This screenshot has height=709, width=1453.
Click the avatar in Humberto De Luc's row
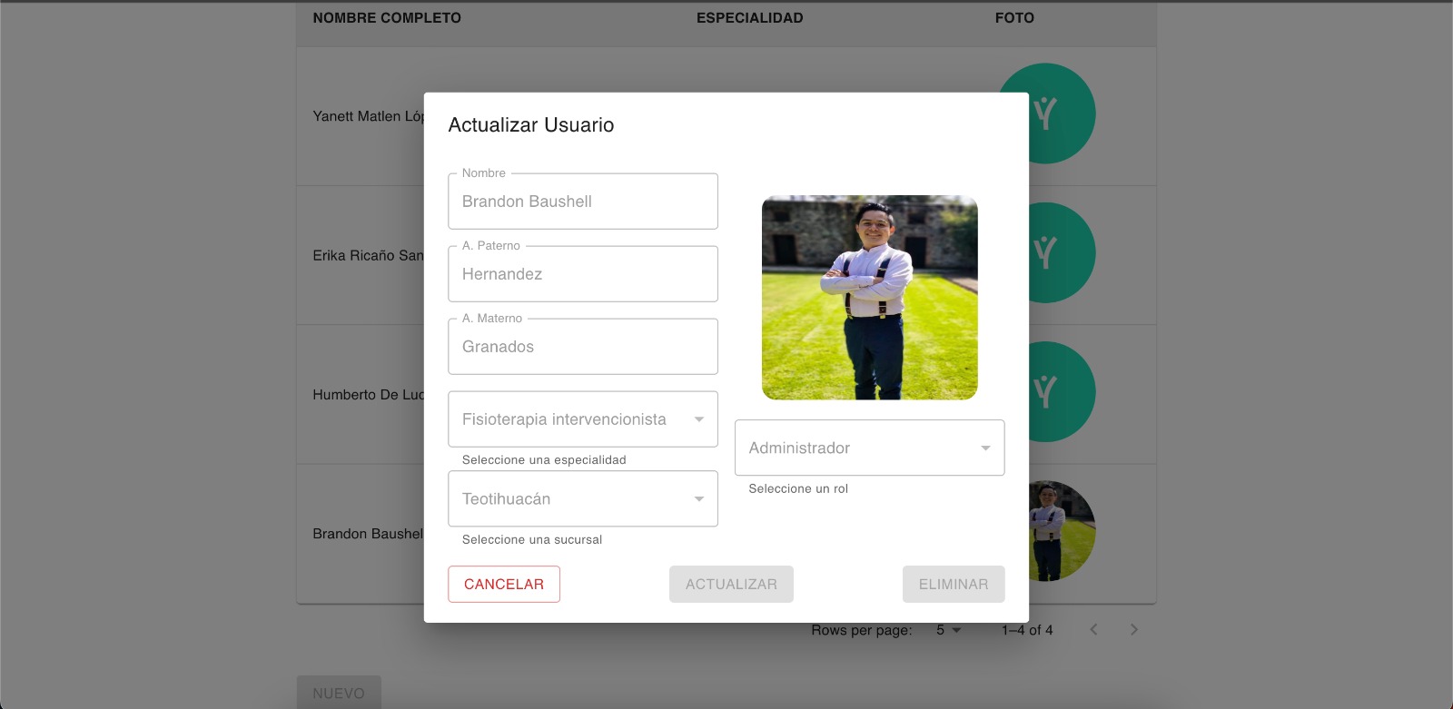click(1062, 391)
